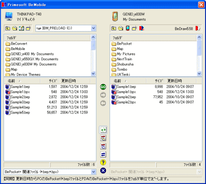This screenshot has height=184, width=206.
Task: Select the blue two-way exchange arrows icon
Action: click(103, 154)
